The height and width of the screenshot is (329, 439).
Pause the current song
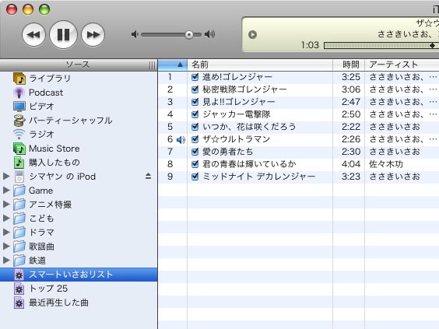coord(63,35)
